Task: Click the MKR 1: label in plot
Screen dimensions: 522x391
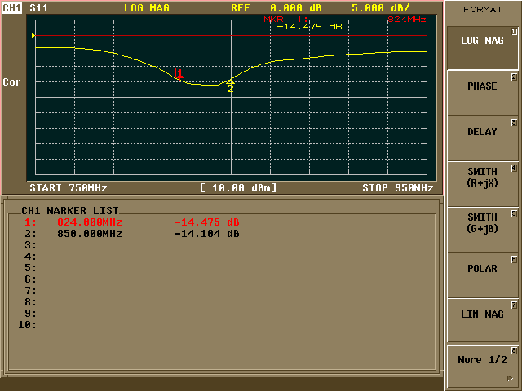Action: pos(285,20)
